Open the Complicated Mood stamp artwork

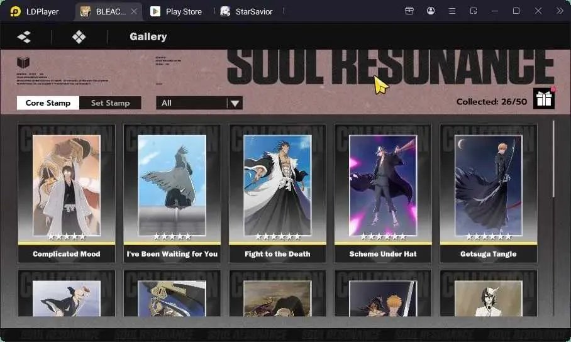(66, 185)
